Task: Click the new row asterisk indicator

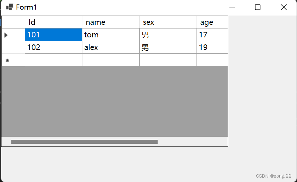Action: click(x=7, y=60)
